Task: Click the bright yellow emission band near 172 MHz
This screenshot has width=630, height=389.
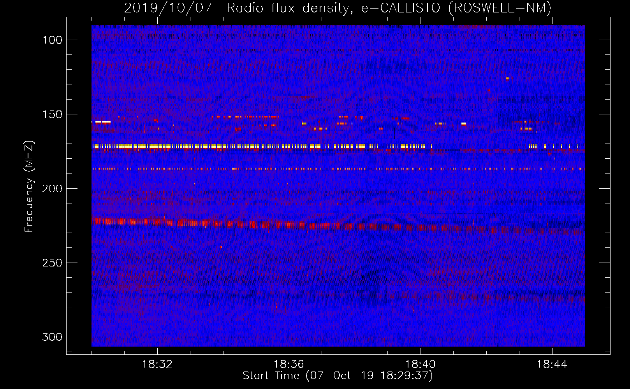Action: 262,147
